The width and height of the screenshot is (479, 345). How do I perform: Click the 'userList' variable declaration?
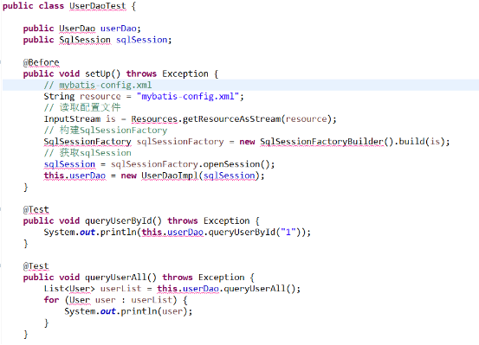click(120, 289)
